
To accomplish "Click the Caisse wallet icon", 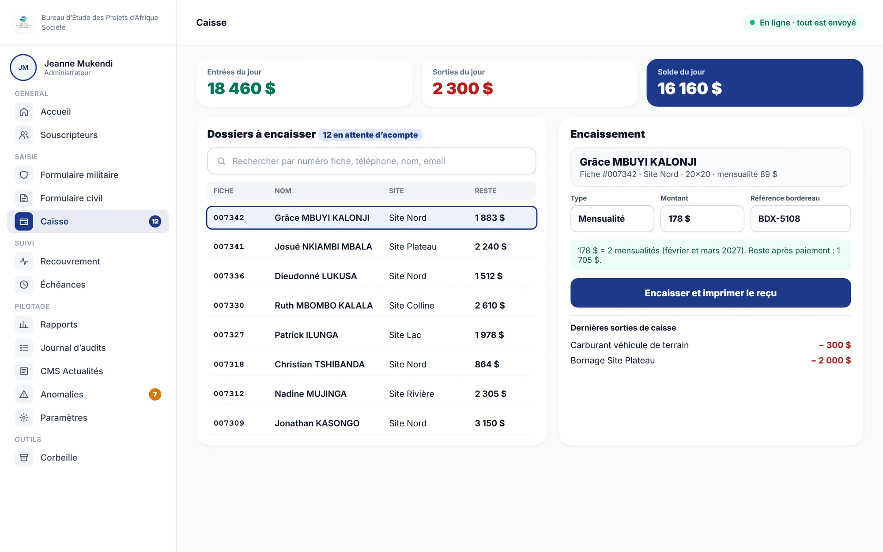I will click(x=24, y=222).
